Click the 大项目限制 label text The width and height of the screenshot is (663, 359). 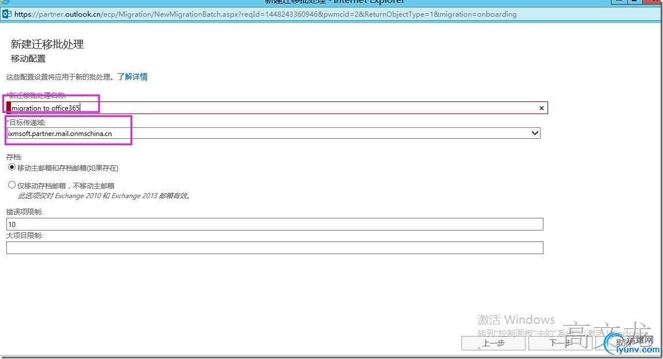click(x=24, y=236)
